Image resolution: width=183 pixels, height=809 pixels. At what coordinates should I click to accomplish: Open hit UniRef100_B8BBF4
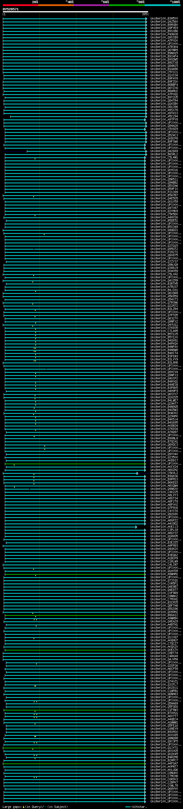click(164, 85)
